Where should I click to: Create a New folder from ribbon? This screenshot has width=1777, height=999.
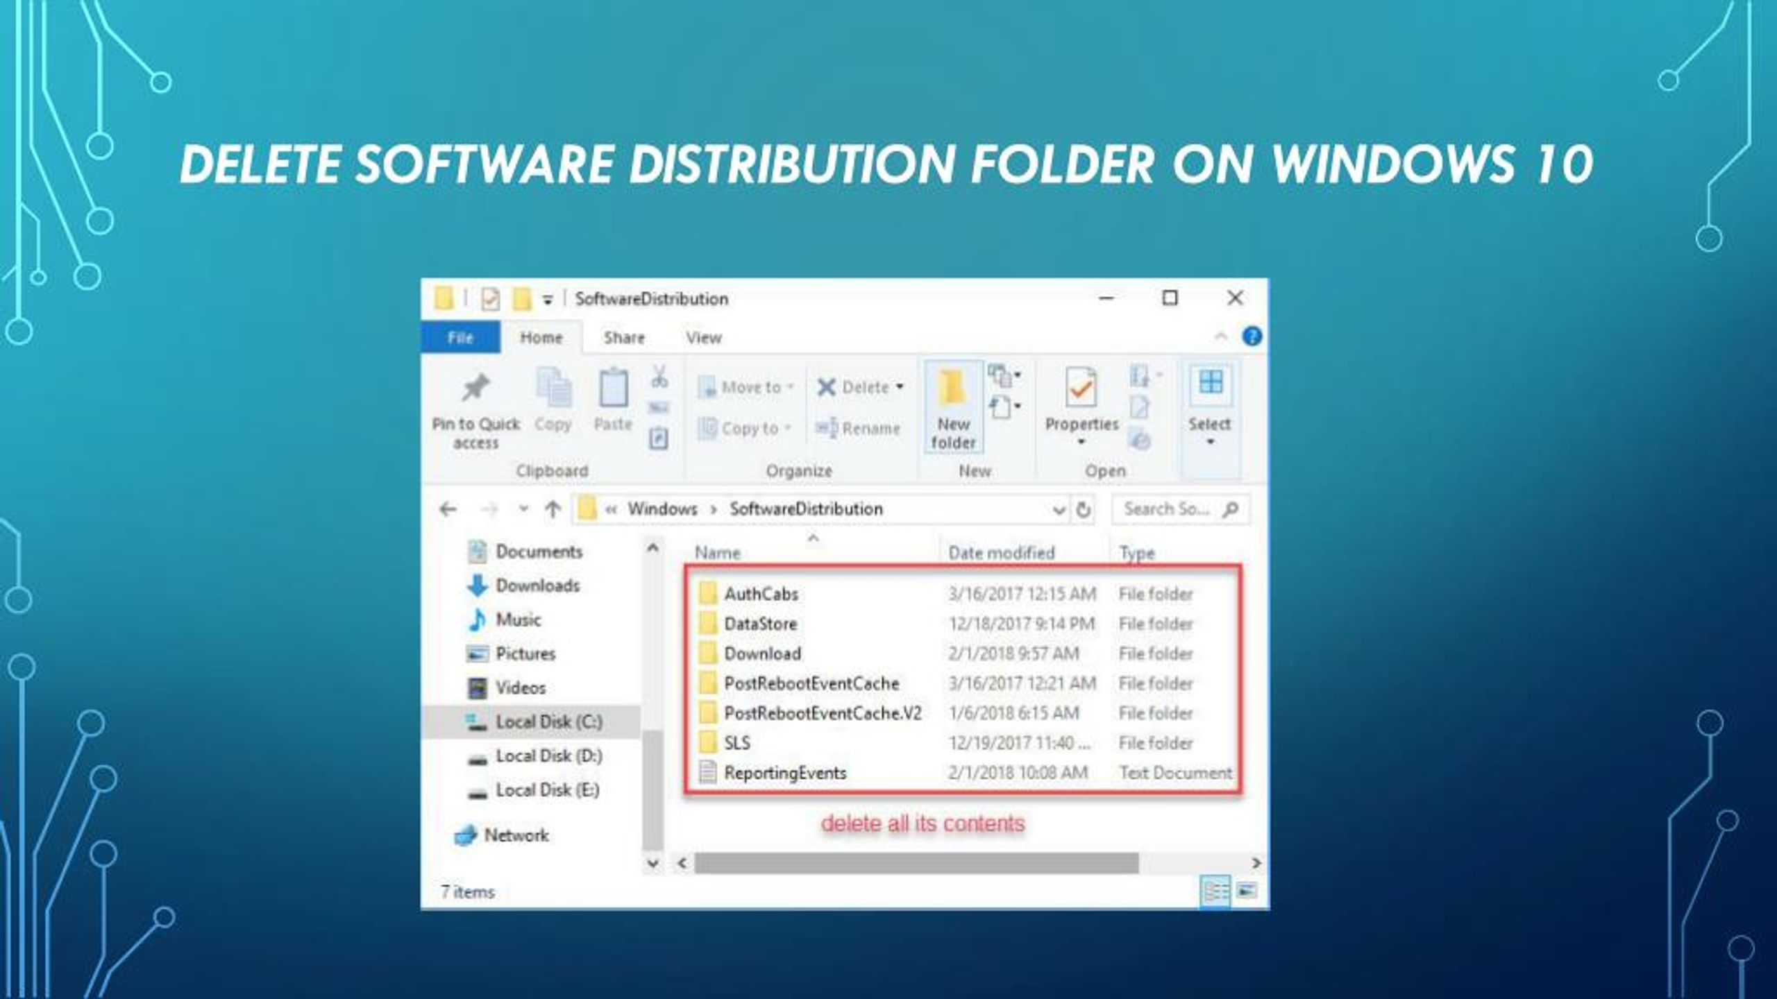click(953, 408)
